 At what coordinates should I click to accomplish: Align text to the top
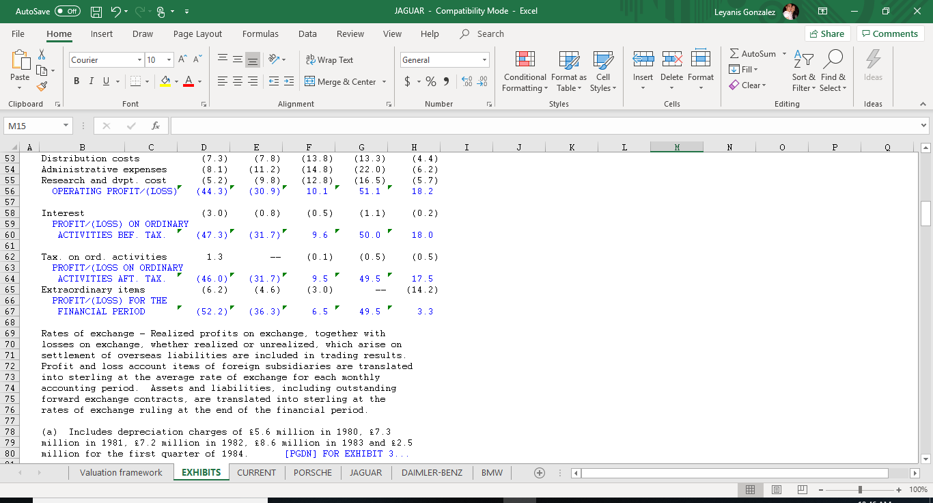pos(223,60)
